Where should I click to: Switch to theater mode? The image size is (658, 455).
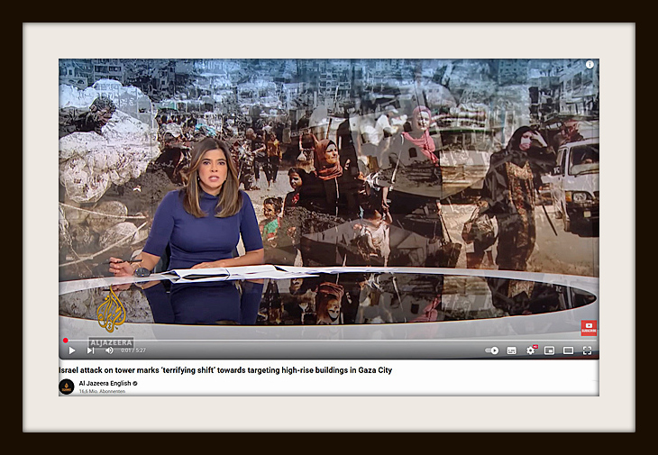pos(568,350)
